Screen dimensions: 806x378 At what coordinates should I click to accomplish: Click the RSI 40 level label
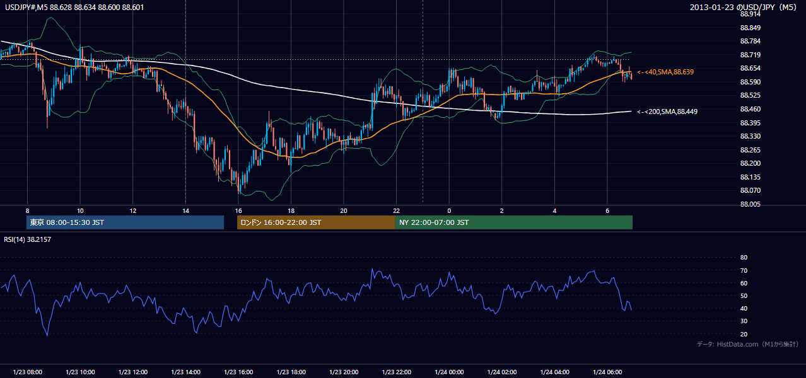point(744,309)
